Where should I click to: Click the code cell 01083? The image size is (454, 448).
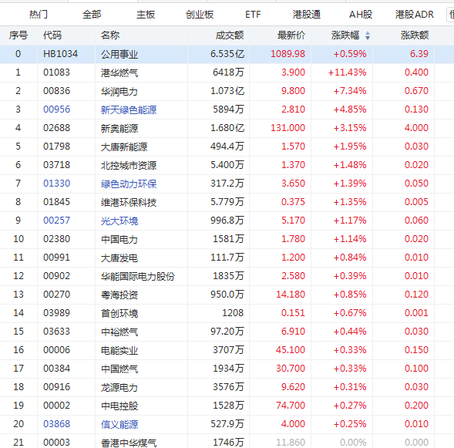click(56, 72)
